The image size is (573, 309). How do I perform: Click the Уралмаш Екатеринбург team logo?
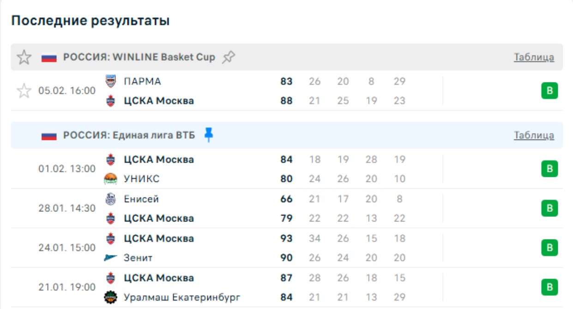[111, 297]
